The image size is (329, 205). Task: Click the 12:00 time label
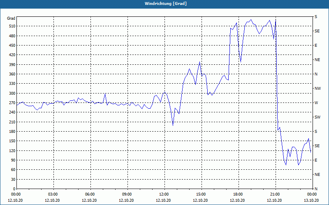(x=165, y=194)
